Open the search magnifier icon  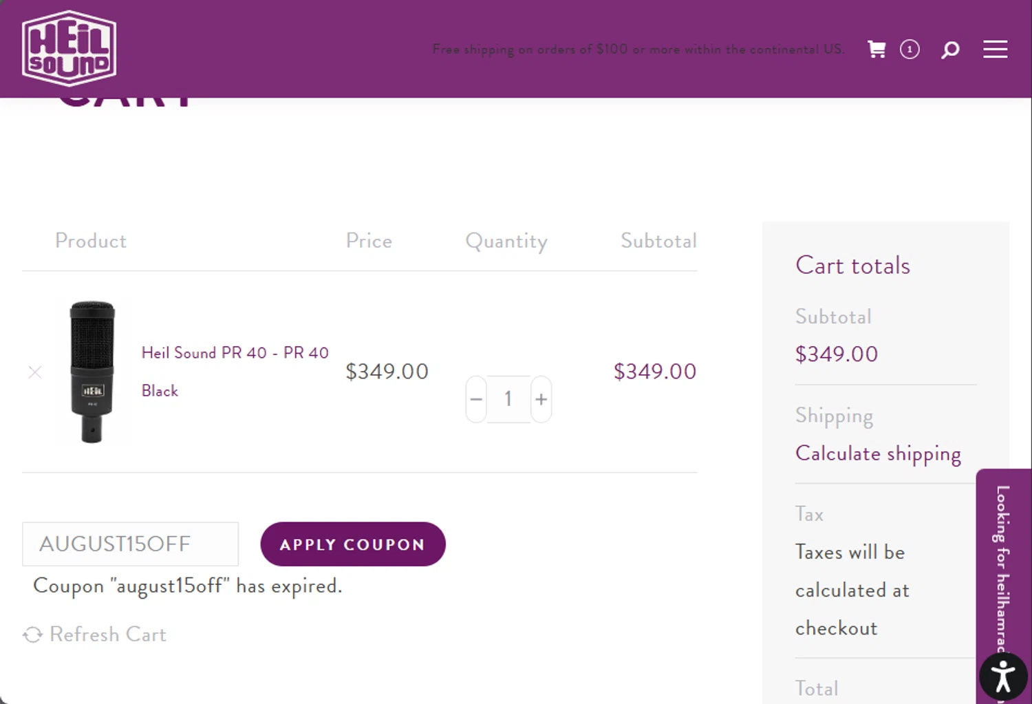(x=950, y=50)
